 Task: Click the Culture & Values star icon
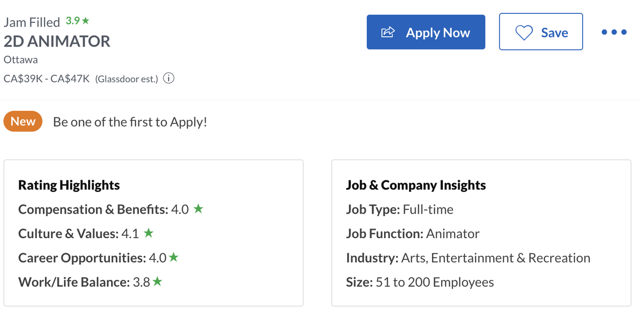[149, 233]
